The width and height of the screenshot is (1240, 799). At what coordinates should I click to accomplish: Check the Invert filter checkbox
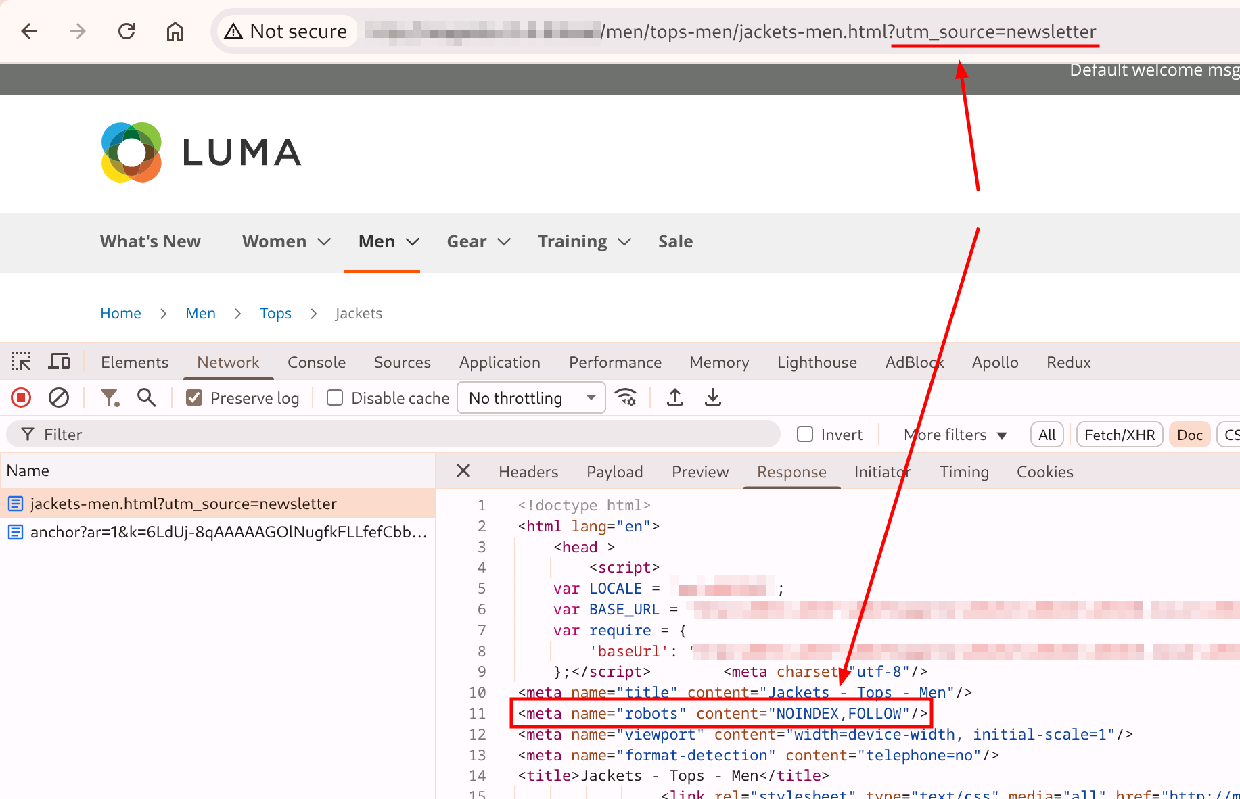click(x=805, y=435)
